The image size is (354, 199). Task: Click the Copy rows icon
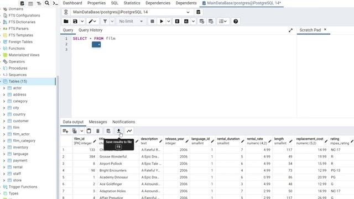click(75, 131)
